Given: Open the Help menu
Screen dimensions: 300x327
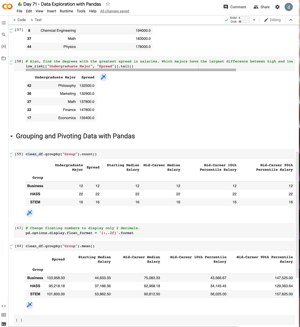Looking at the screenshot, I should (93, 11).
